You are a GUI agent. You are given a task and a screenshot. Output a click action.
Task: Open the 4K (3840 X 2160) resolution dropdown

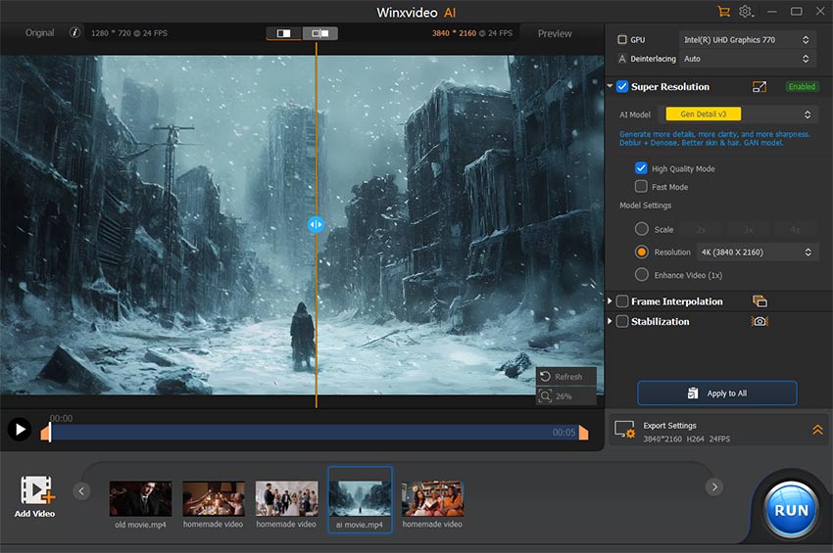coord(756,253)
